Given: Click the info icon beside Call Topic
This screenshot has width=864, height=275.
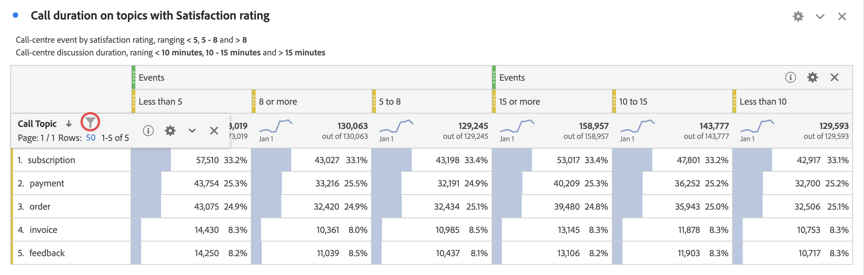Looking at the screenshot, I should tap(148, 131).
